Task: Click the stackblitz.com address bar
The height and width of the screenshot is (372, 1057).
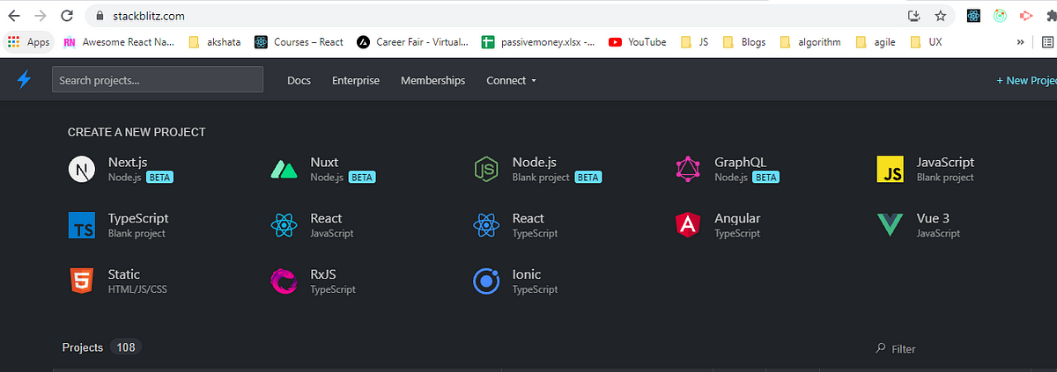Action: pyautogui.click(x=493, y=16)
